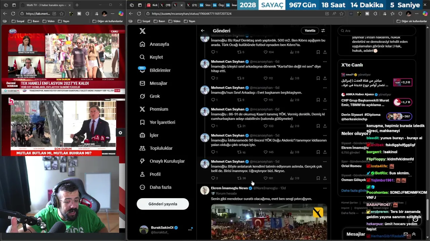Like the tweet with 181 likes

click(265, 178)
